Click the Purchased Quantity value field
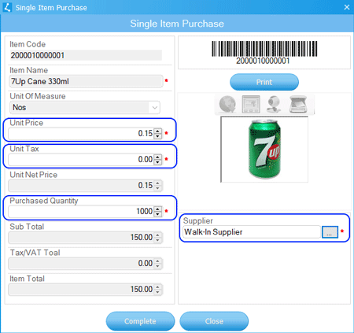Screen dimensions: 354x333 click(x=81, y=211)
